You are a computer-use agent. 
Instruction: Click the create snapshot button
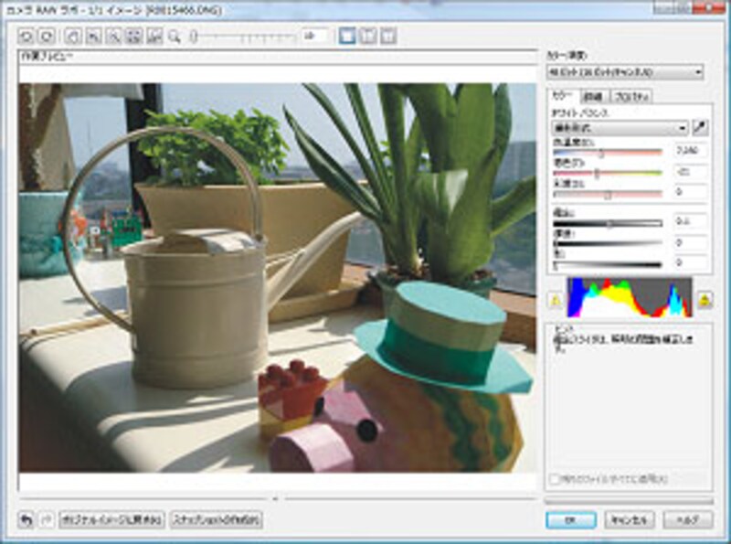(x=217, y=519)
